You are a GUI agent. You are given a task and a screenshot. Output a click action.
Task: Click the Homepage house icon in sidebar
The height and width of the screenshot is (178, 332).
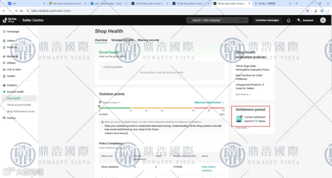pos(4,32)
